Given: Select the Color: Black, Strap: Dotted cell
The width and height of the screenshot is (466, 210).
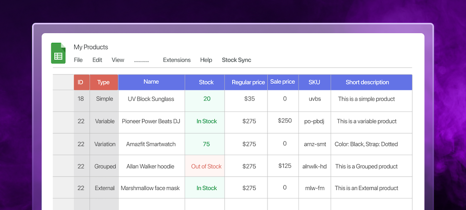Looking at the screenshot, I should click(366, 144).
